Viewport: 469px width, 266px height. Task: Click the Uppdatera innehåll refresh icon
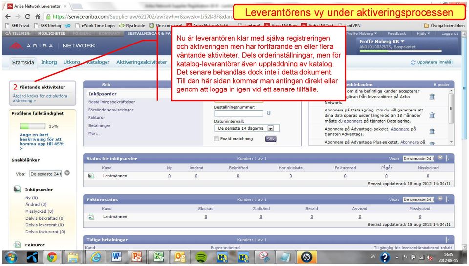pos(413,62)
